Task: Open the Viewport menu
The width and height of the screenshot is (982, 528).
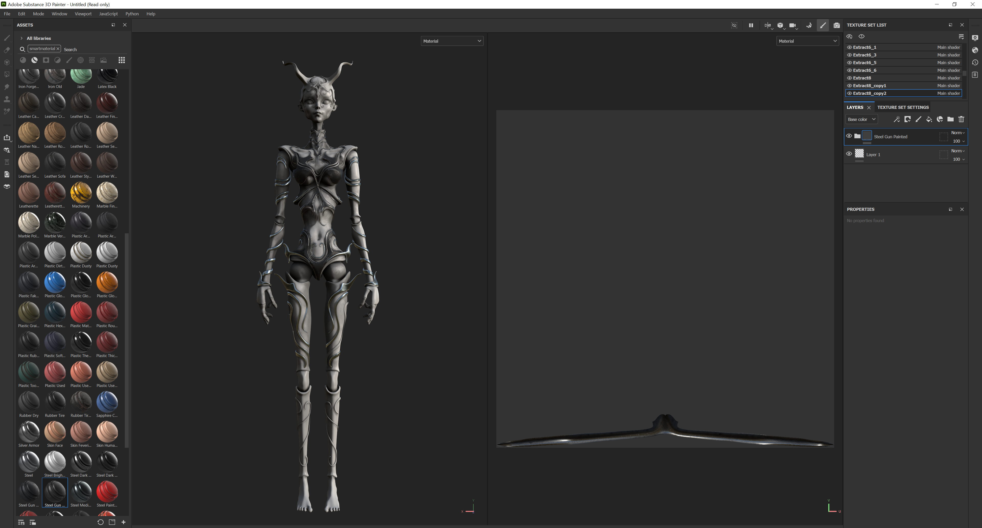Action: point(83,14)
